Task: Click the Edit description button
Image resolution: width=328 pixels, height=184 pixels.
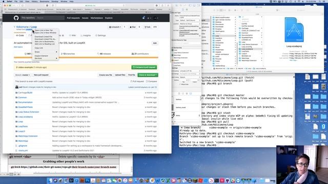Action: 155,43
